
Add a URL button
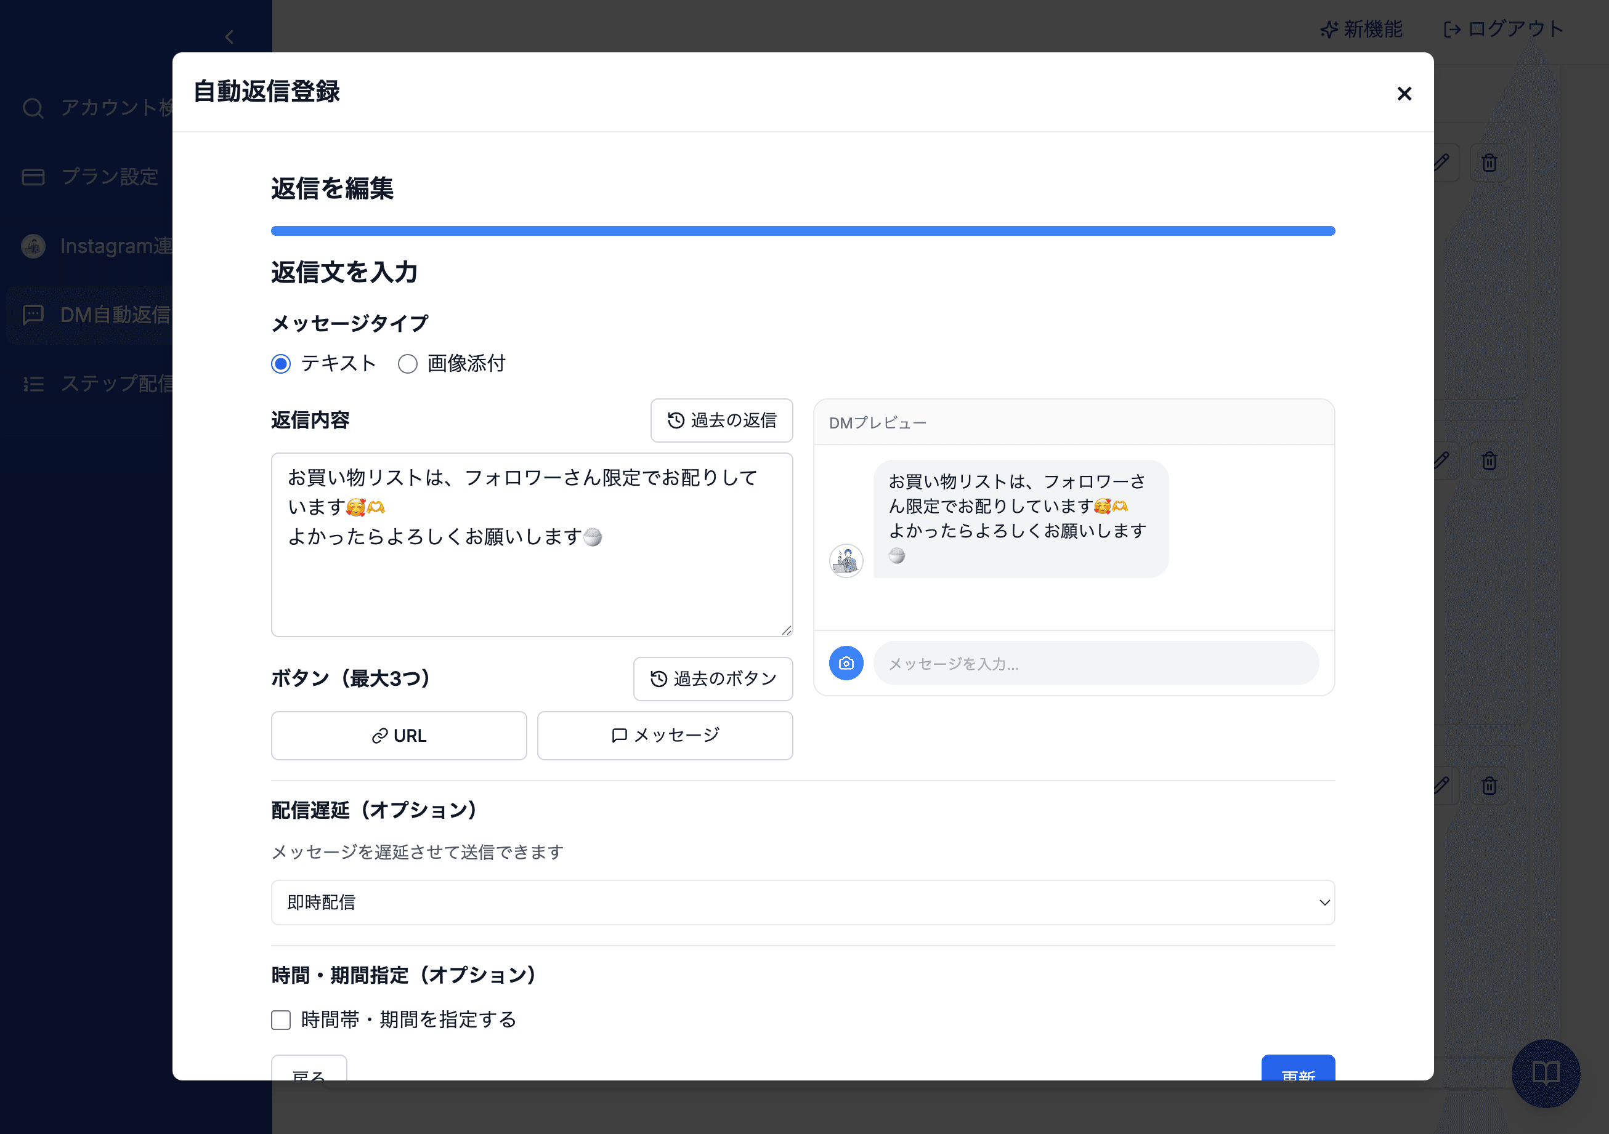399,736
